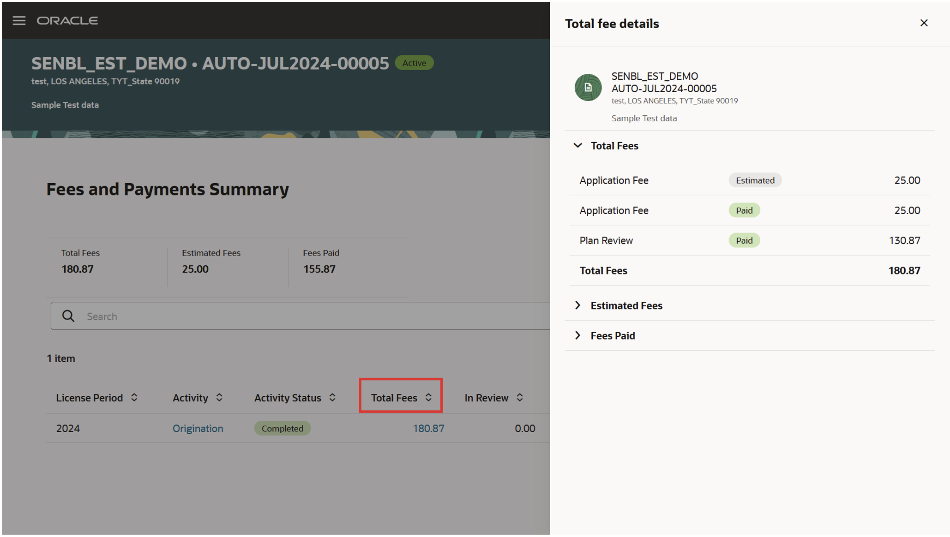
Task: Click the Estimated badge on Application Fee
Action: pos(755,180)
